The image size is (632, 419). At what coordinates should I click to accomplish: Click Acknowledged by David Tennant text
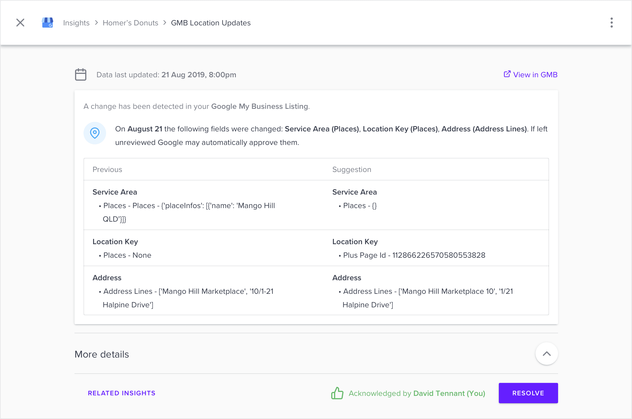pyautogui.click(x=417, y=393)
